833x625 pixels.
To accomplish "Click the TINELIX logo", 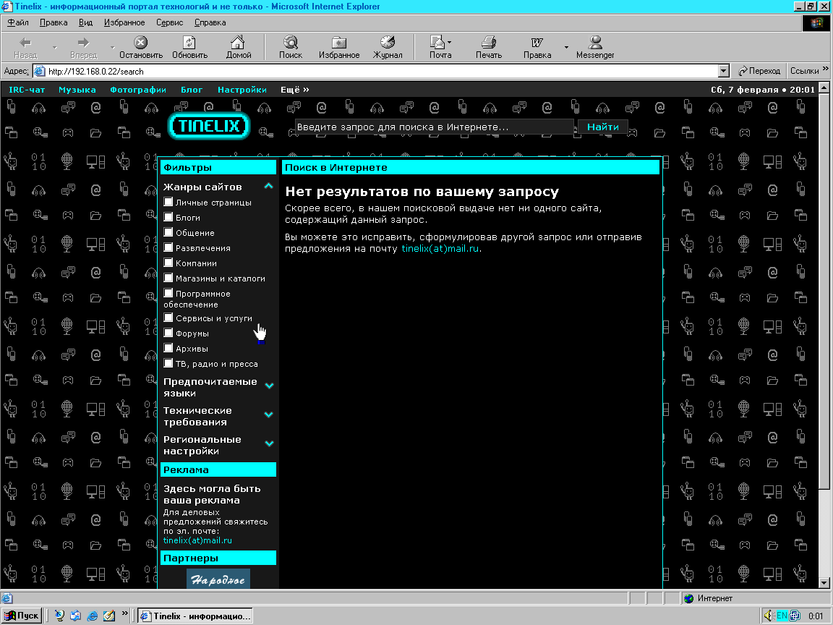I will (208, 126).
